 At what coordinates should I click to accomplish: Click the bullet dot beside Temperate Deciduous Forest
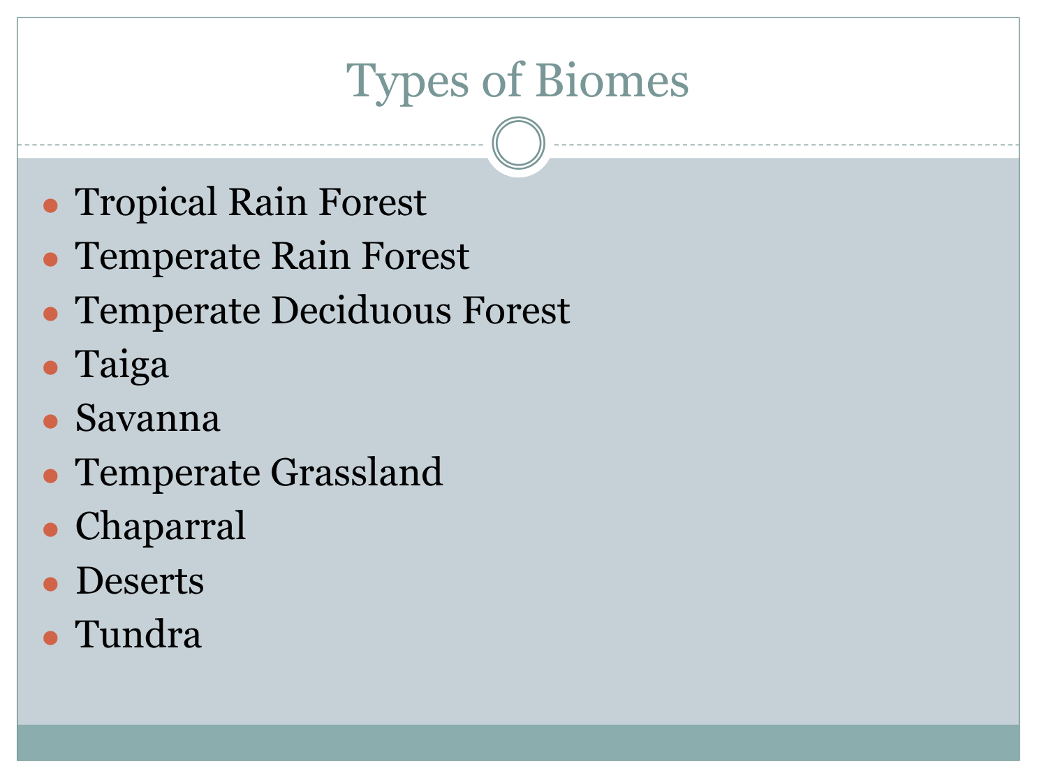(50, 314)
